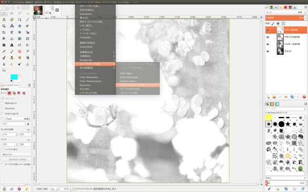
Task: Click the new layer group folder icon
Action: (274, 97)
